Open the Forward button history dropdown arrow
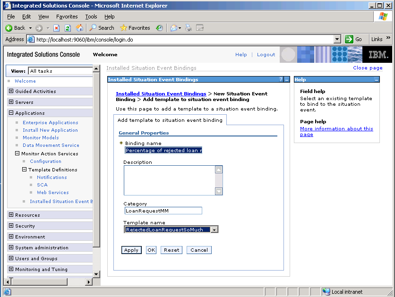Screen dimensions: 395x297 [48, 28]
